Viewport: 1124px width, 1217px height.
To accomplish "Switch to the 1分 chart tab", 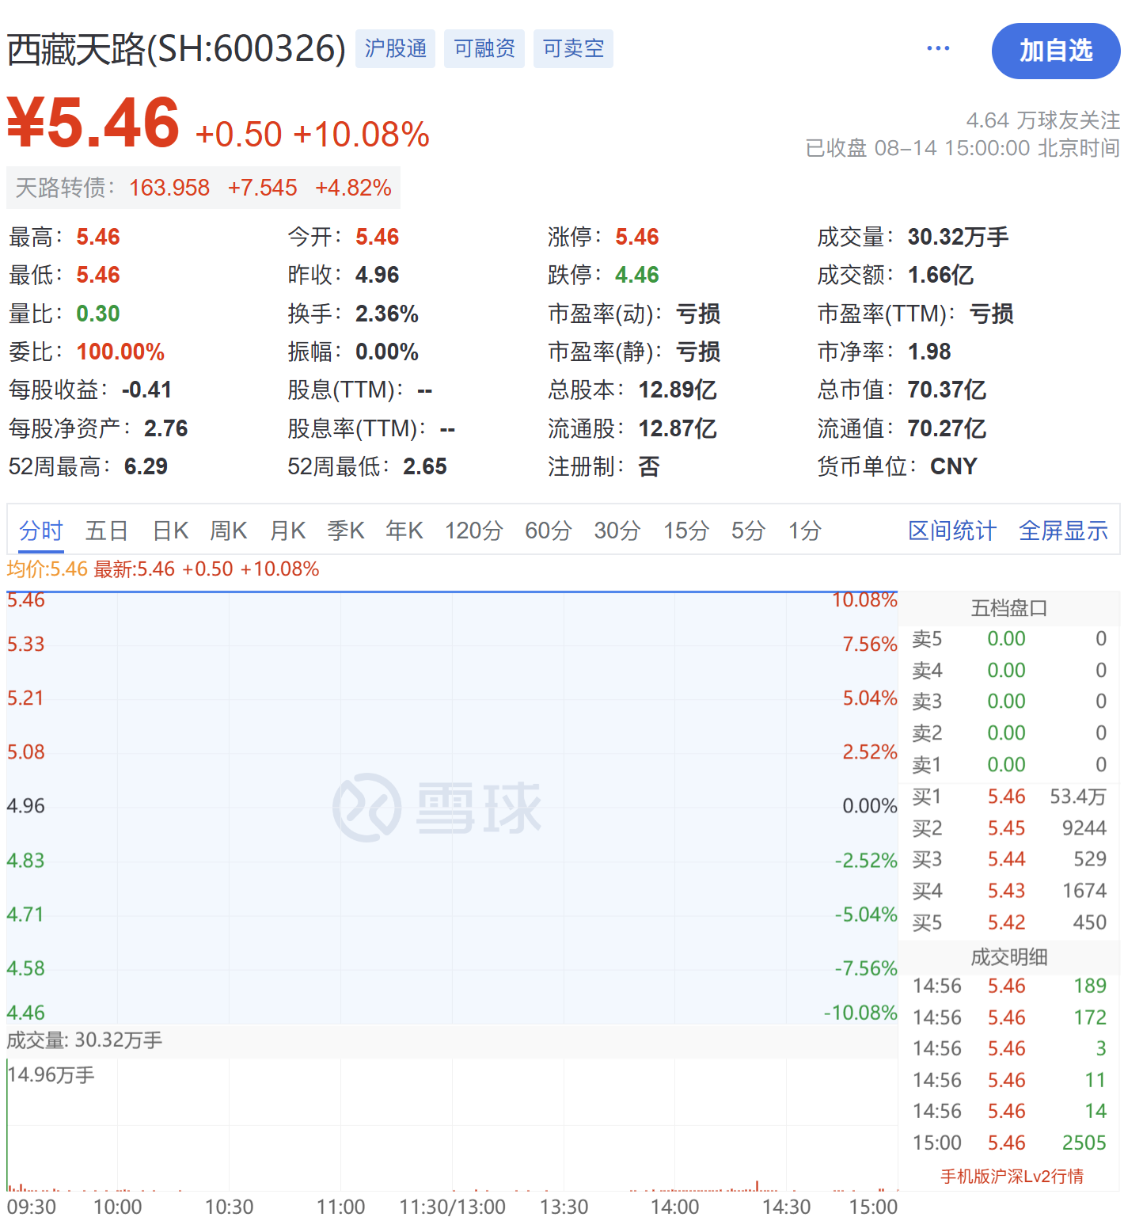I will tap(805, 531).
